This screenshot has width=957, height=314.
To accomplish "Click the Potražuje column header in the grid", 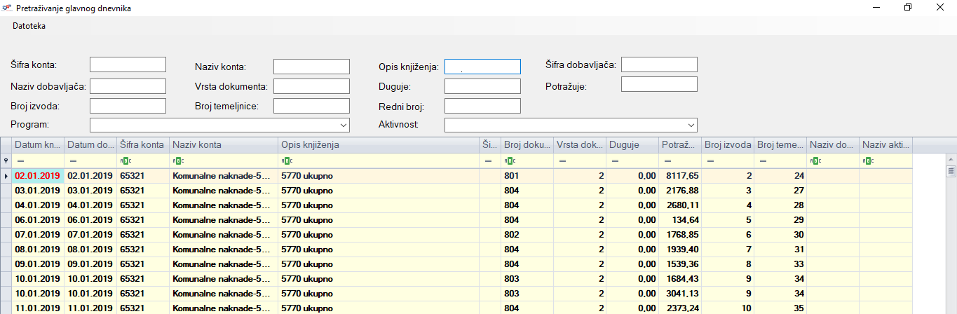I will click(679, 145).
